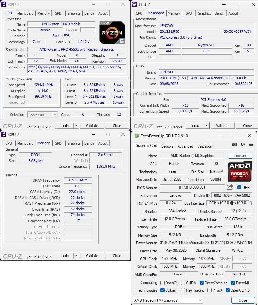Switch to Mainboard tab in the CPU window

(25, 13)
